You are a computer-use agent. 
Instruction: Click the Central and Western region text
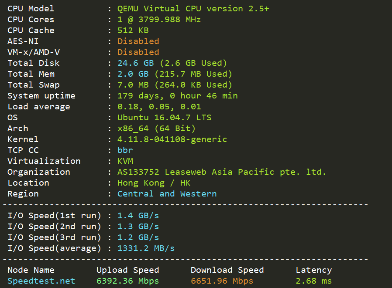pos(167,194)
